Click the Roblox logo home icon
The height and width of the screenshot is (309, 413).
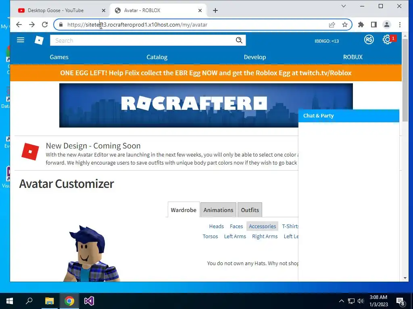[x=39, y=40]
